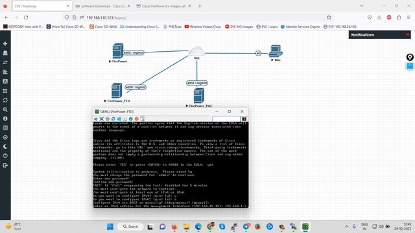The height and width of the screenshot is (233, 415).
Task: Click FirePower's eth0 / mgmt interface label
Action: pyautogui.click(x=134, y=52)
